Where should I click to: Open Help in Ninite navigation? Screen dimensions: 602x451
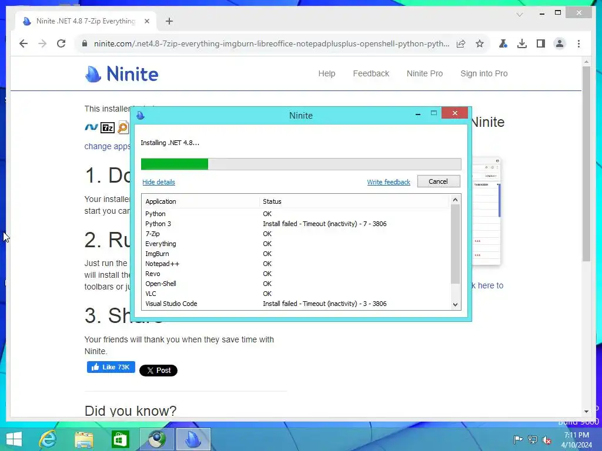pos(327,73)
